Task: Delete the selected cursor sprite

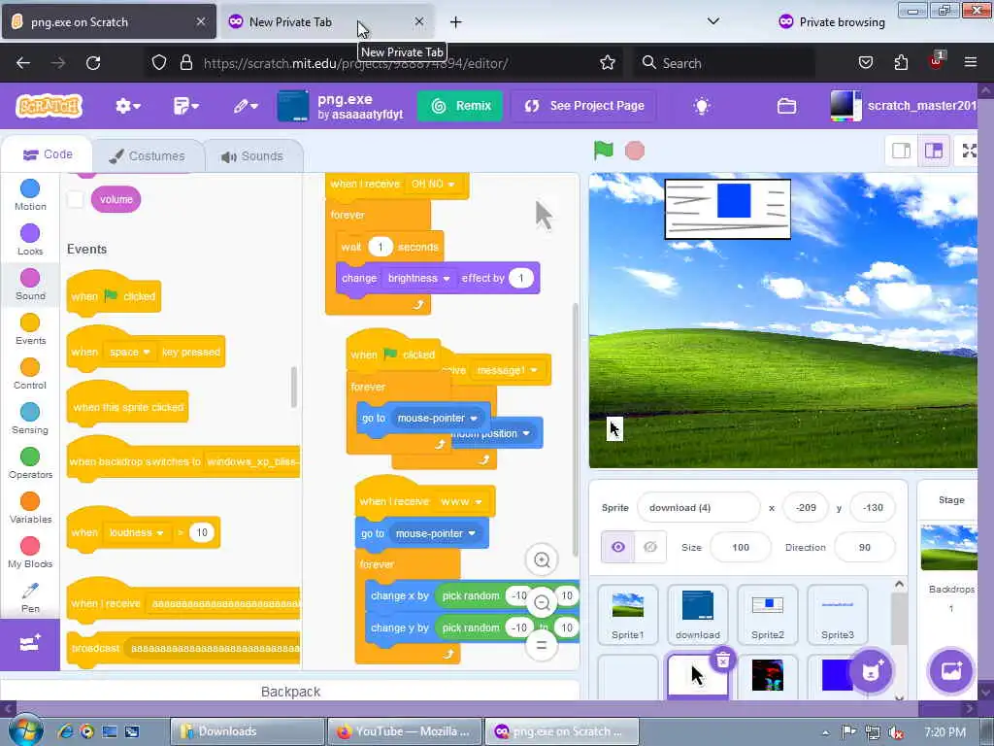Action: [x=722, y=661]
